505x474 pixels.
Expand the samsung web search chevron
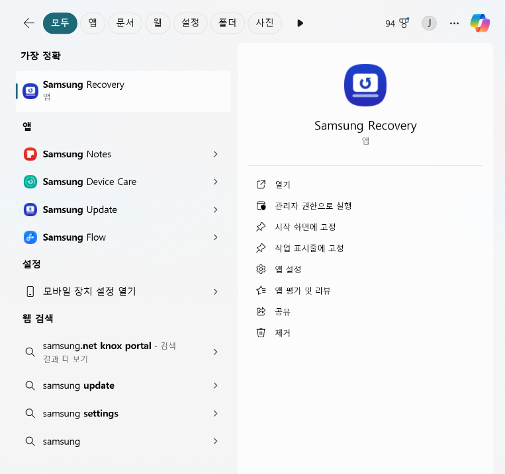coord(216,441)
